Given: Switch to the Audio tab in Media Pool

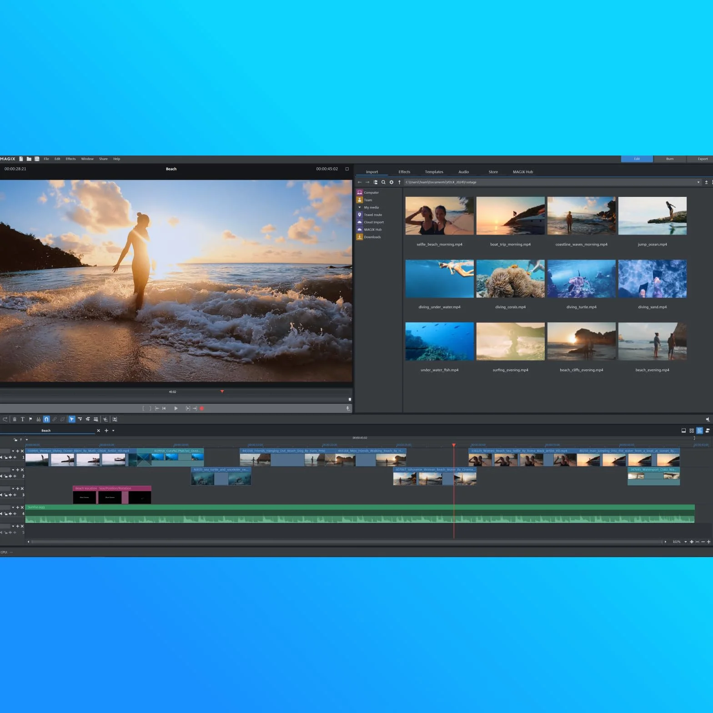Looking at the screenshot, I should pos(463,172).
